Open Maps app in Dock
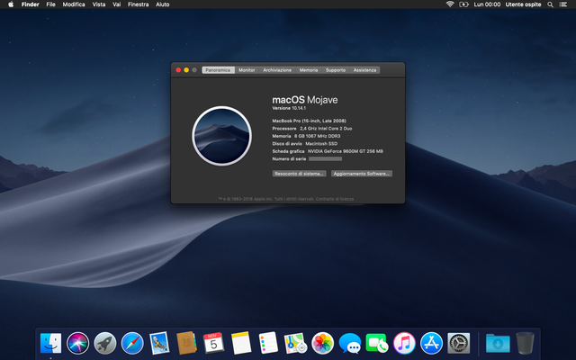 click(x=295, y=343)
